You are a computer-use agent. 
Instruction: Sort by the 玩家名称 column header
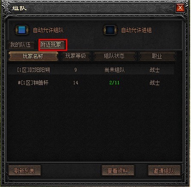pyautogui.click(x=33, y=56)
